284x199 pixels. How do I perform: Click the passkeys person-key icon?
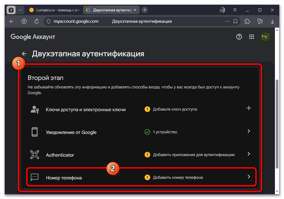click(x=35, y=109)
